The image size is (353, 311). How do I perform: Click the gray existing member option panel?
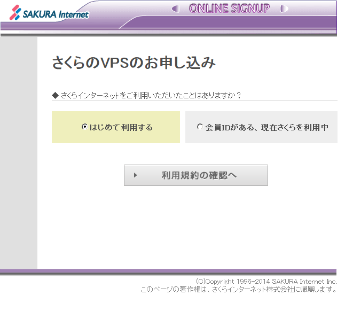point(261,137)
